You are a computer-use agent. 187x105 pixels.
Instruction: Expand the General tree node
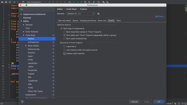coord(24,25)
